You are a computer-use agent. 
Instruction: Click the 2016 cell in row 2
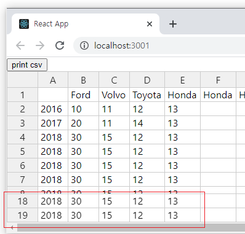pyautogui.click(x=53, y=109)
